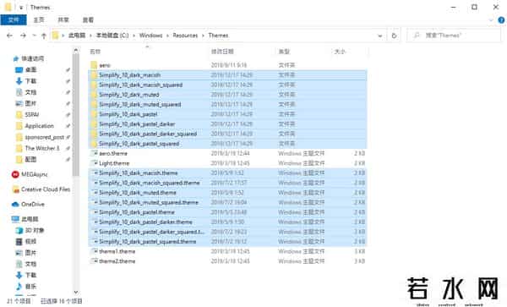Focus the search Themes box

click(454, 36)
